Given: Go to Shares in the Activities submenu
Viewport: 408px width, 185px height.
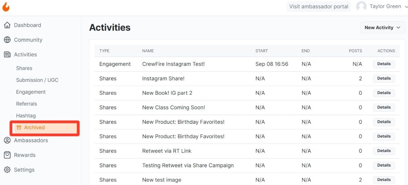Looking at the screenshot, I should click(x=24, y=68).
